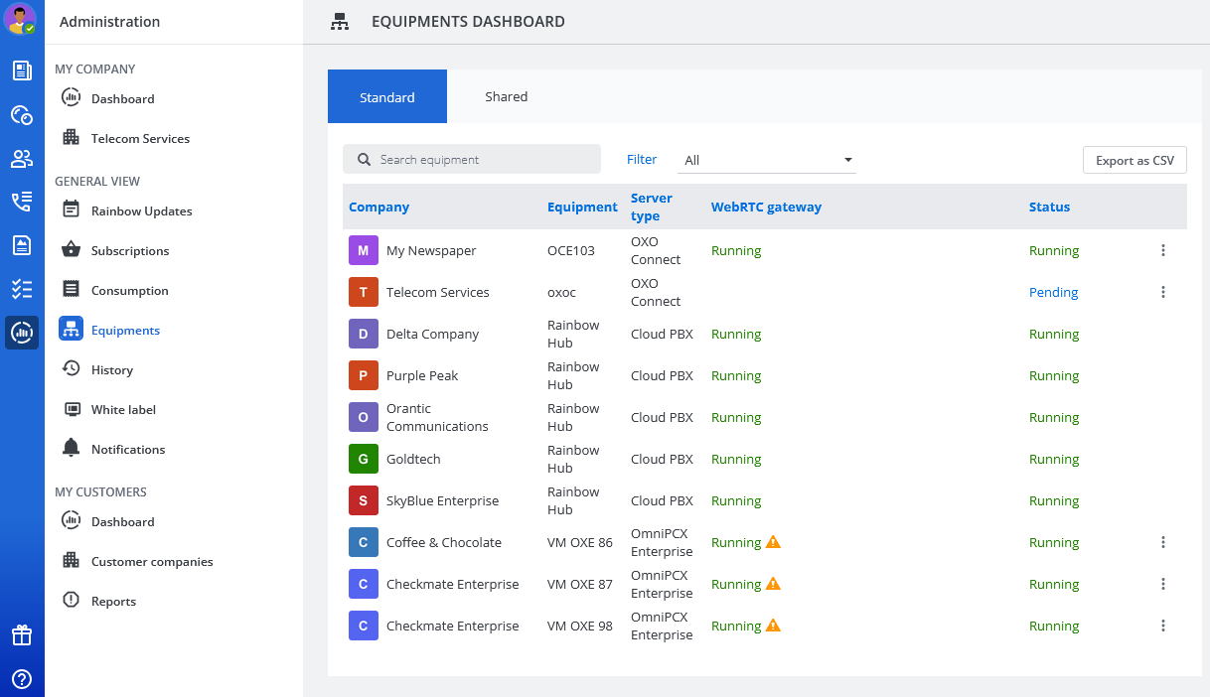Sort table by Company column header
This screenshot has height=697, width=1210.
click(x=378, y=207)
